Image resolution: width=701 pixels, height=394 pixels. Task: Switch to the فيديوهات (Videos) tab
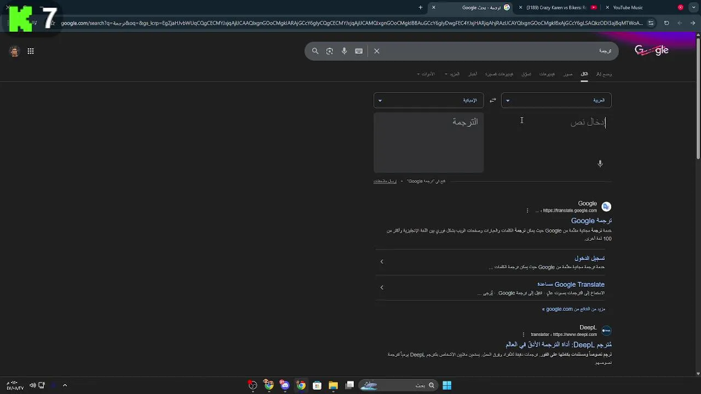(547, 74)
